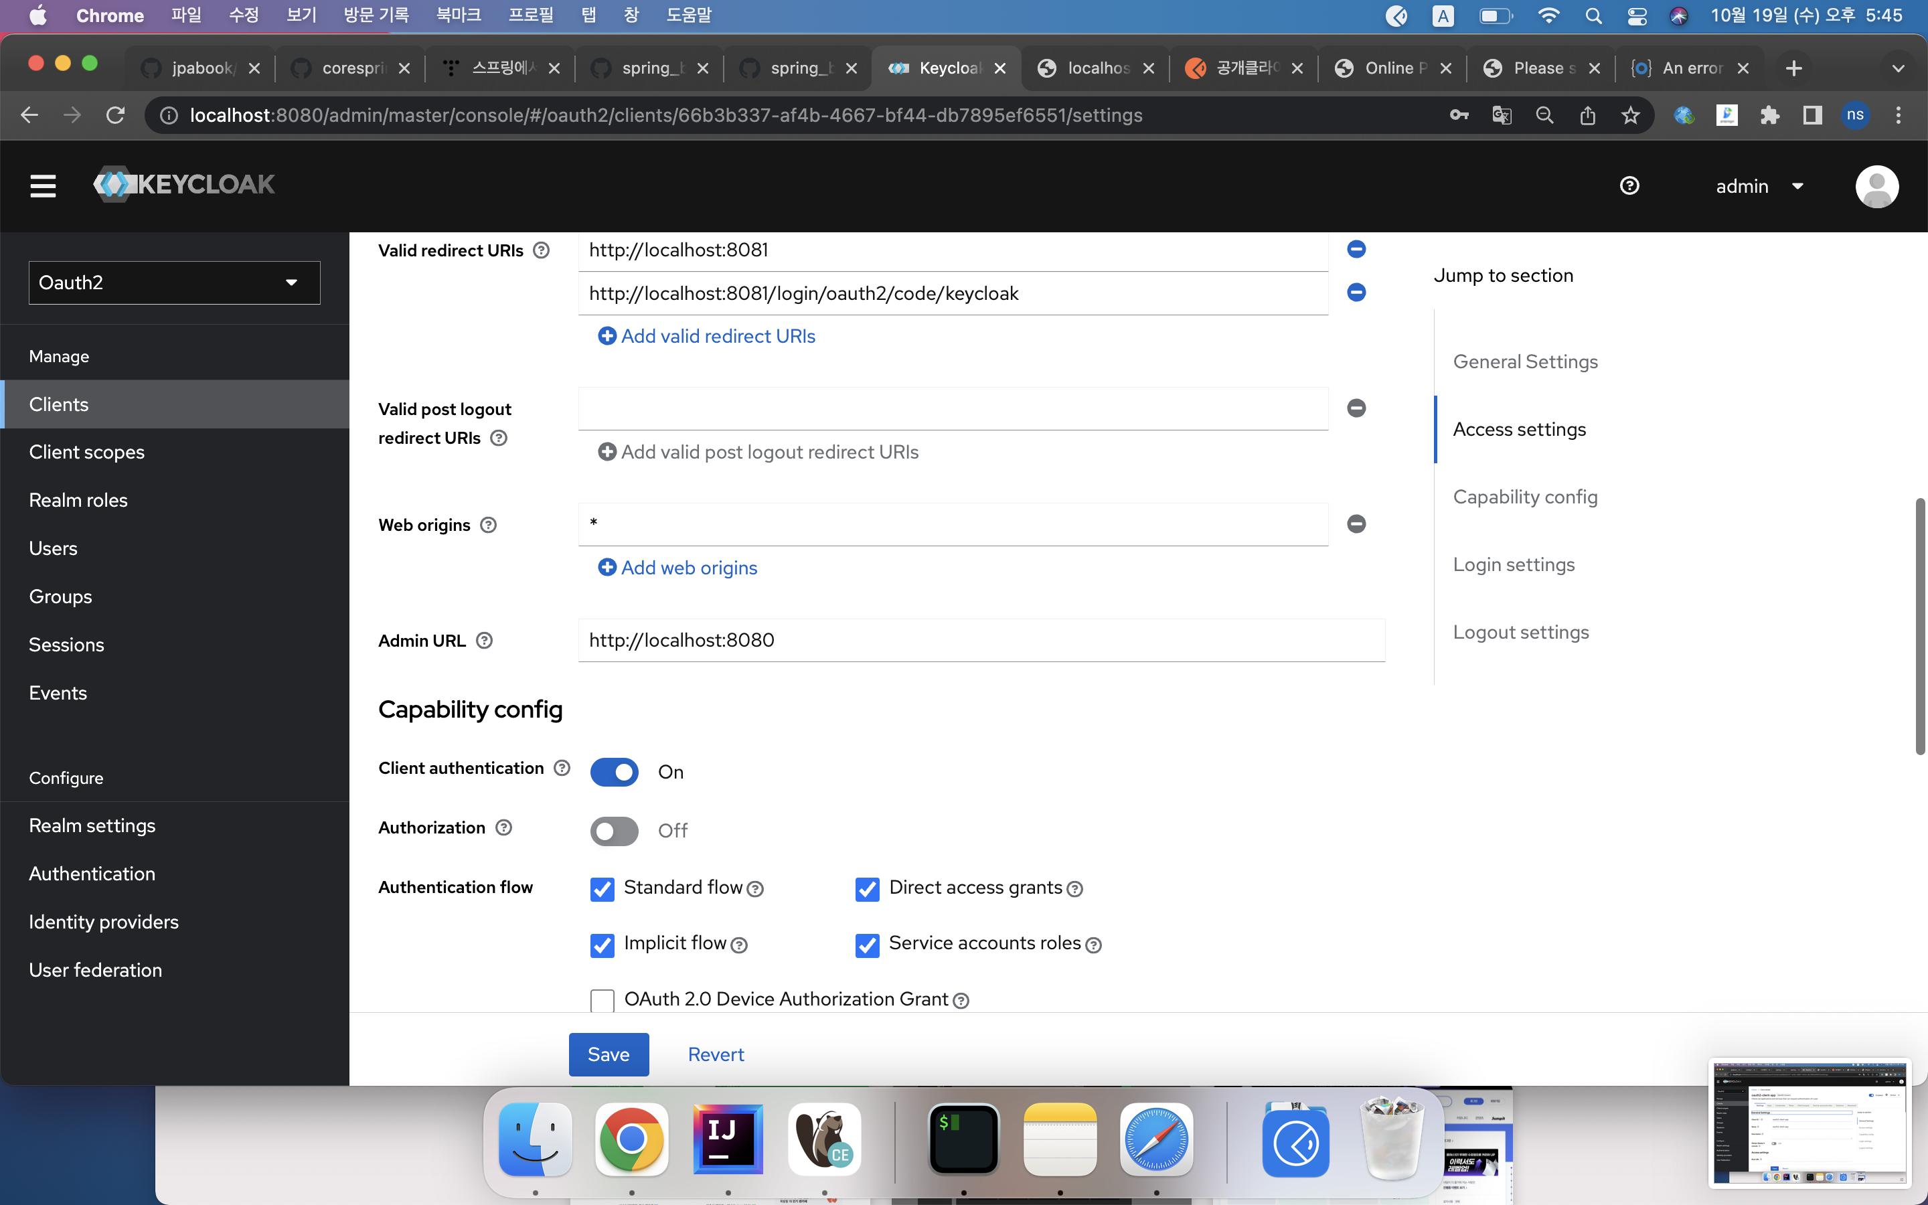Image resolution: width=1928 pixels, height=1205 pixels.
Task: Click the Save button
Action: tap(608, 1054)
